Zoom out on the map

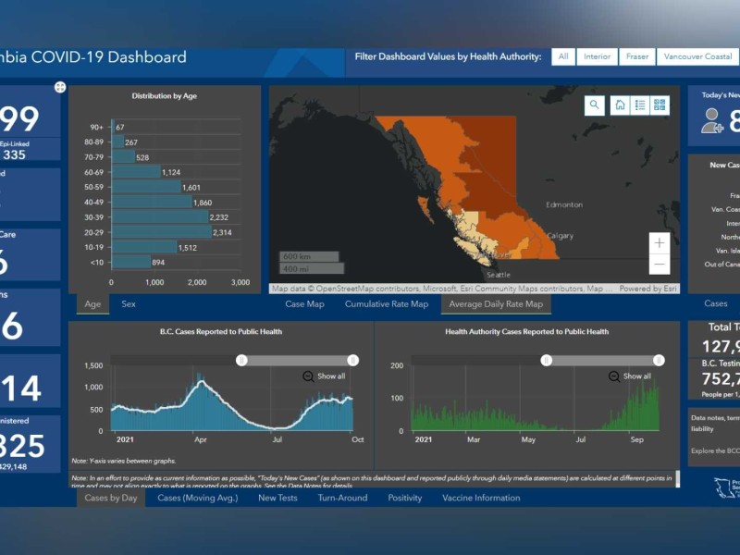[x=659, y=265]
